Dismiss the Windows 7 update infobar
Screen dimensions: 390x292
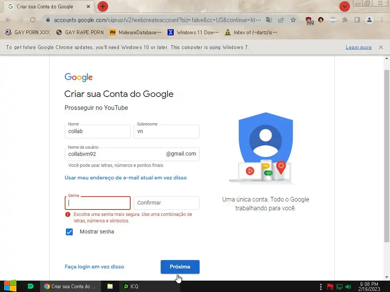381,47
